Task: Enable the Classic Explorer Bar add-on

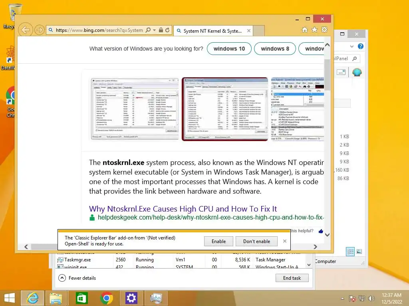Action: point(218,241)
